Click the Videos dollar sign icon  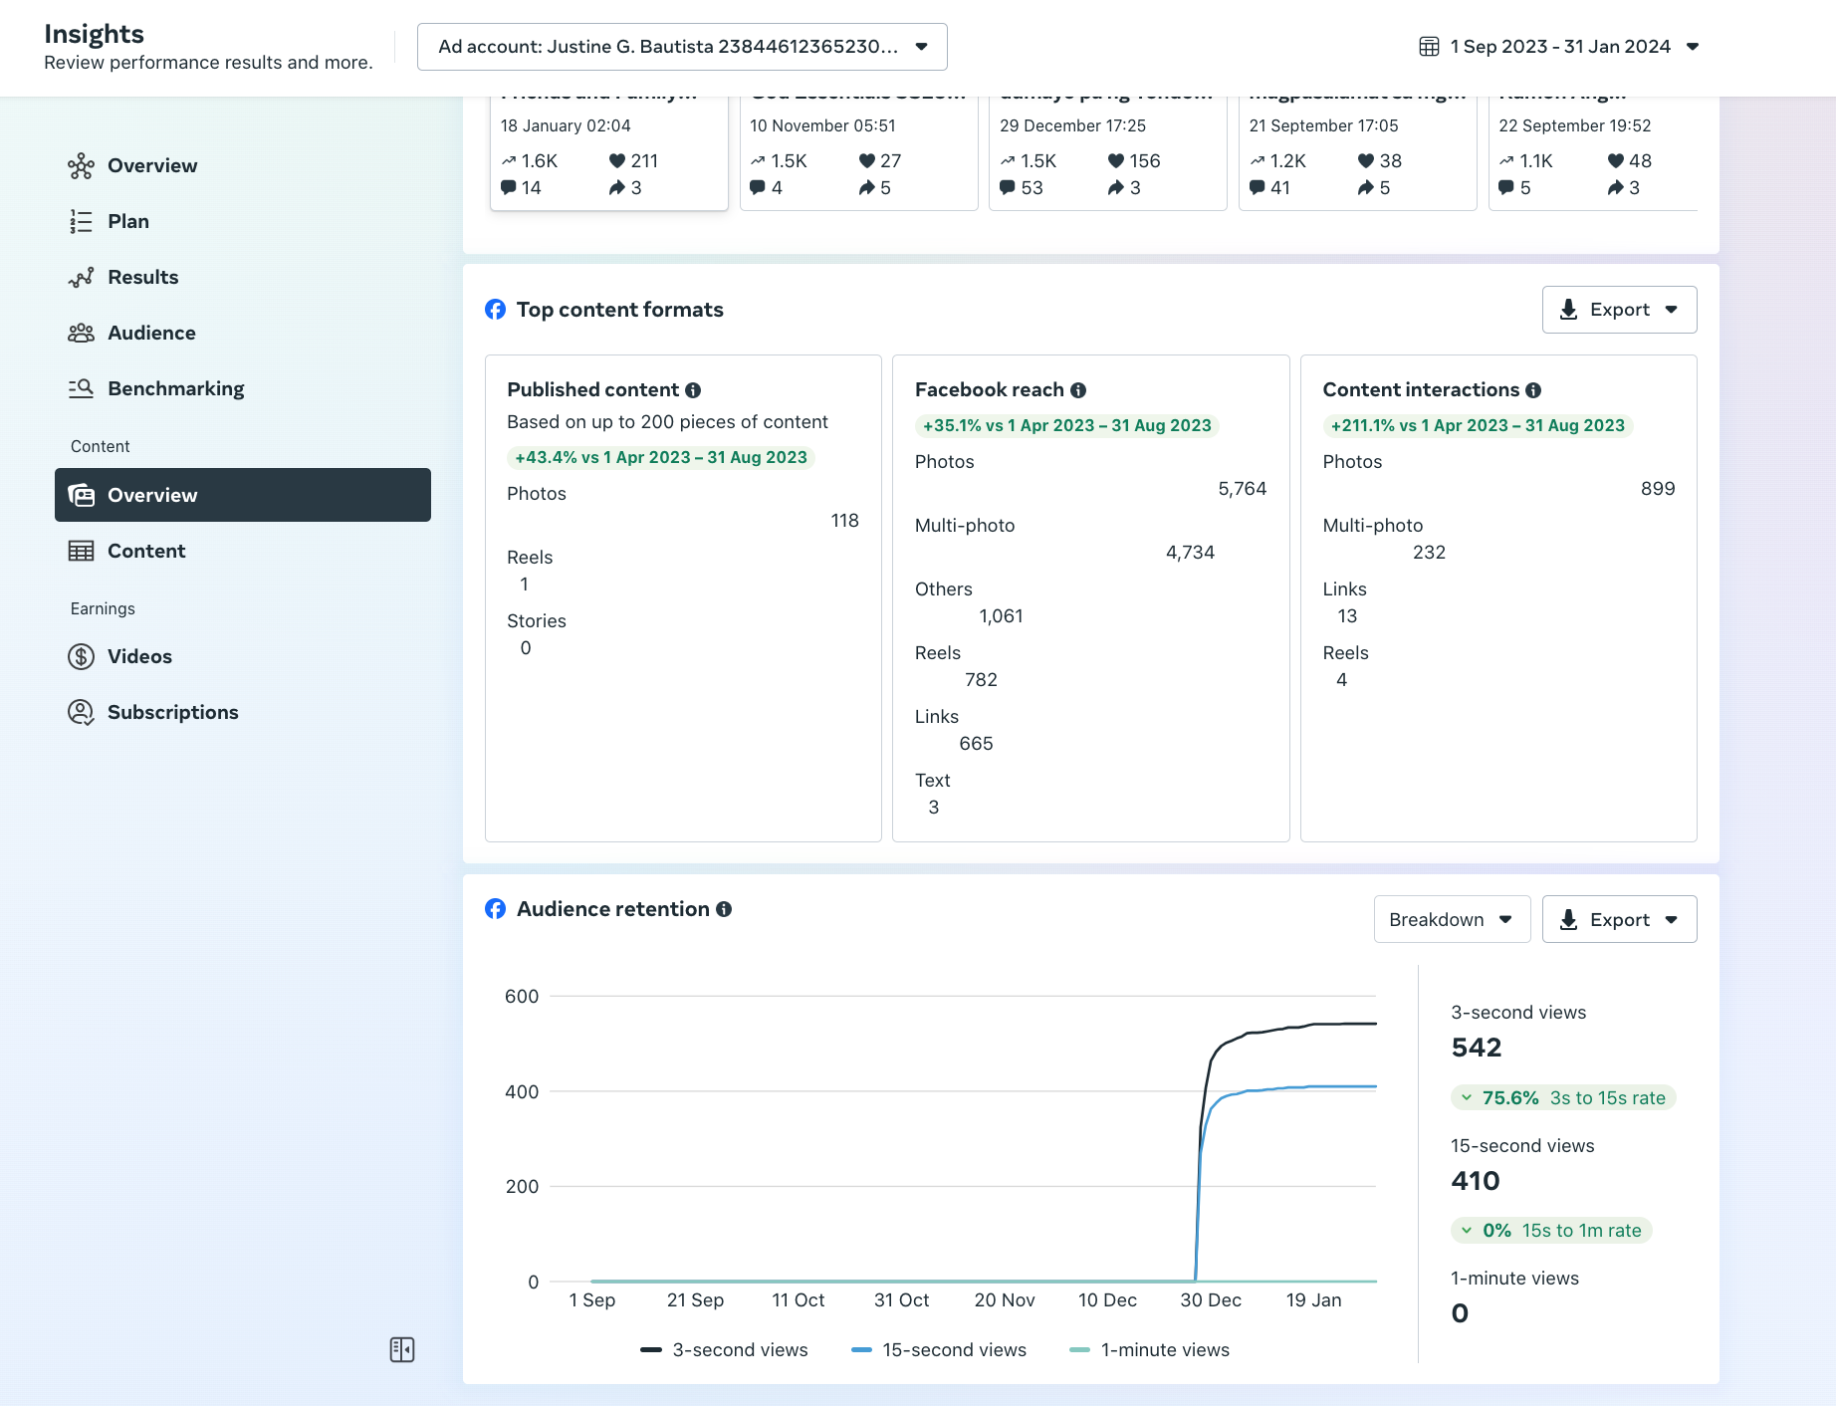(81, 657)
